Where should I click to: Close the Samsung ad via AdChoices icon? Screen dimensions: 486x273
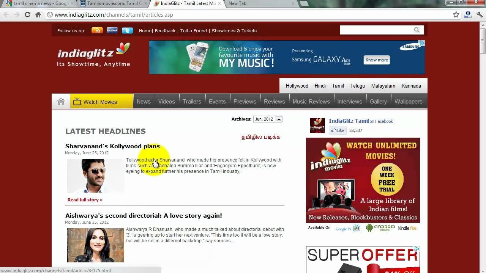pos(422,43)
